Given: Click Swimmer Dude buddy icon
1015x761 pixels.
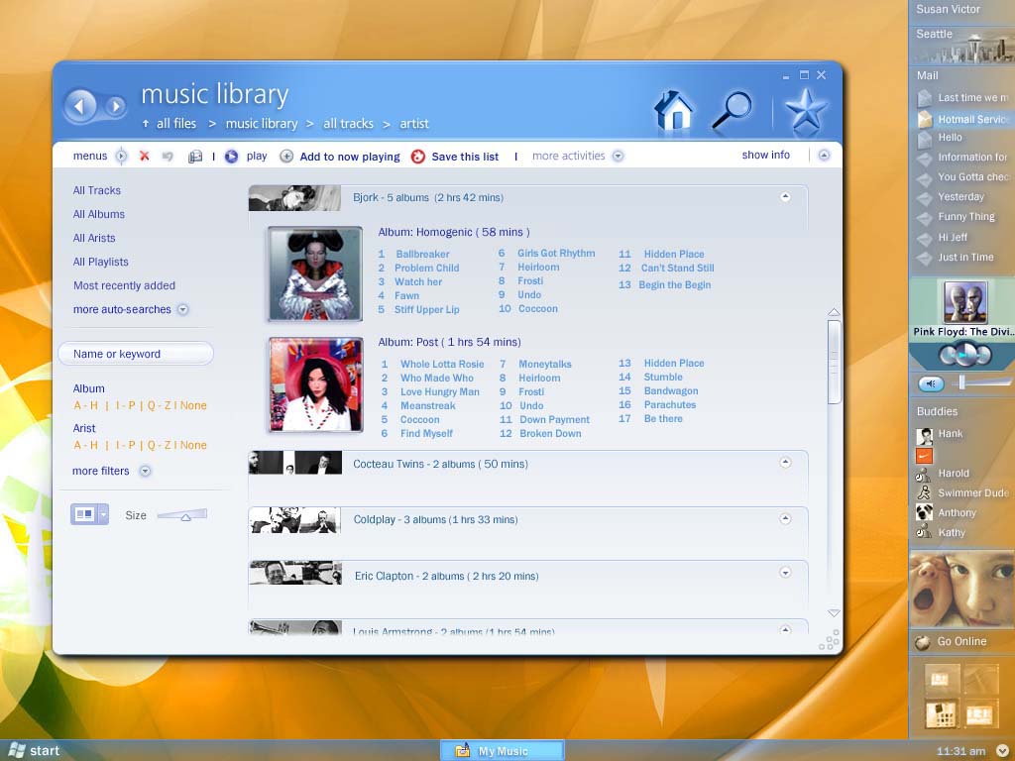Looking at the screenshot, I should point(924,493).
